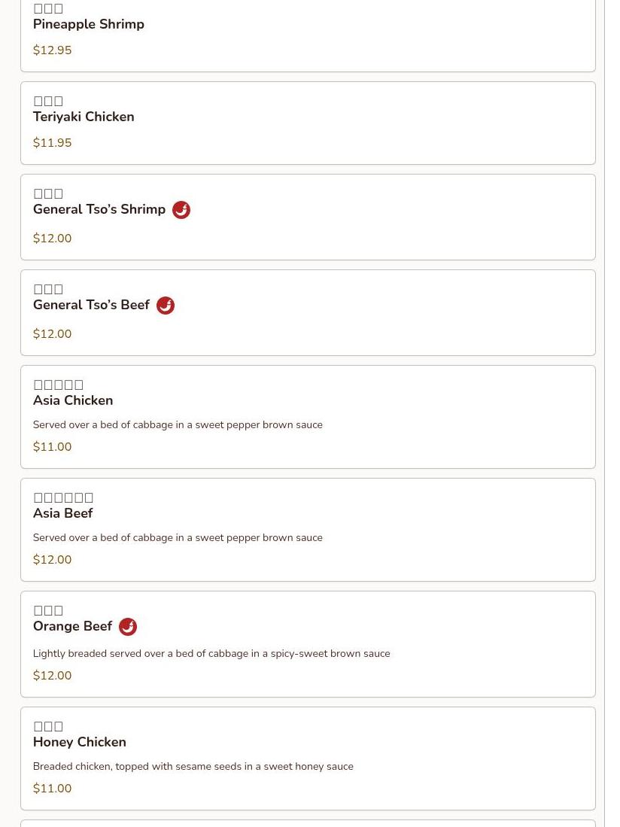Click the Asia Beef cabbage description
This screenshot has width=620, height=827.
click(x=178, y=537)
